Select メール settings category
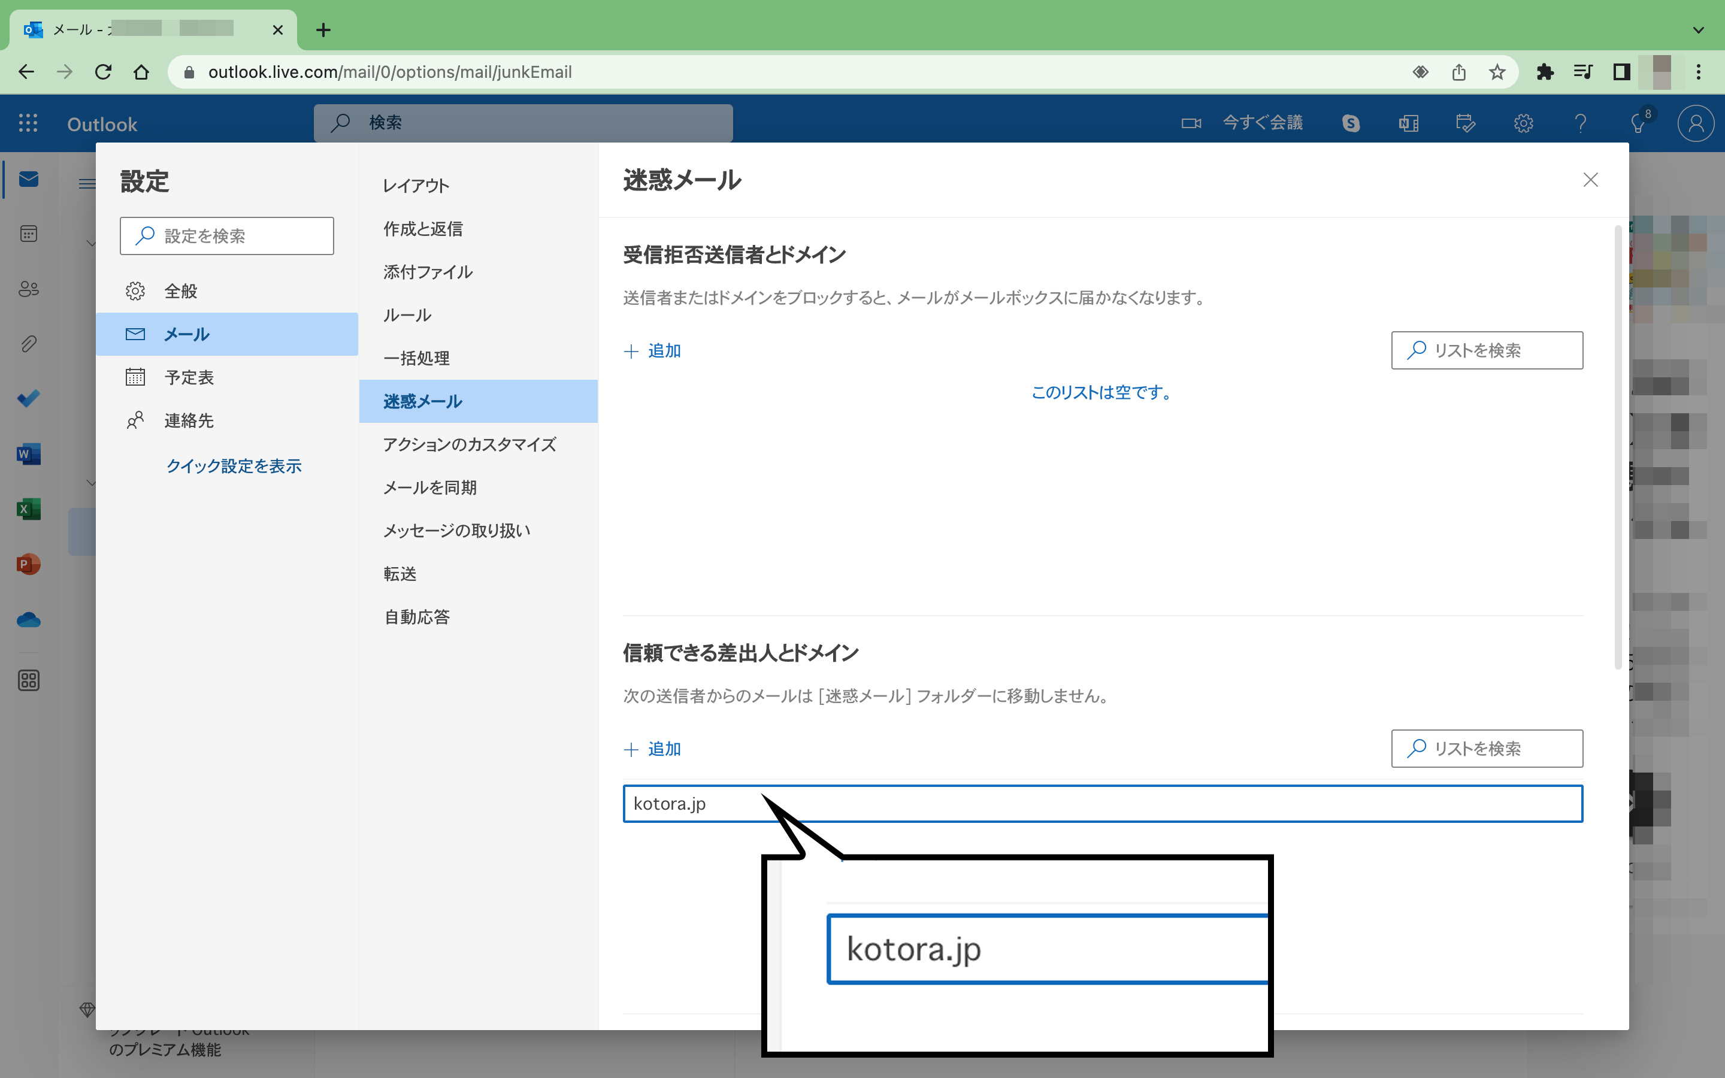Screen dimensions: 1725x1078 226,334
